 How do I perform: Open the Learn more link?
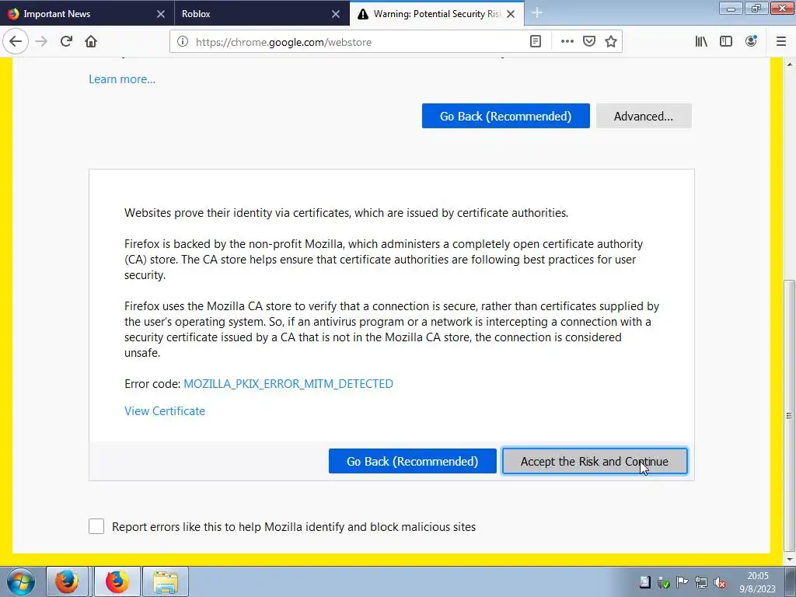(x=122, y=79)
